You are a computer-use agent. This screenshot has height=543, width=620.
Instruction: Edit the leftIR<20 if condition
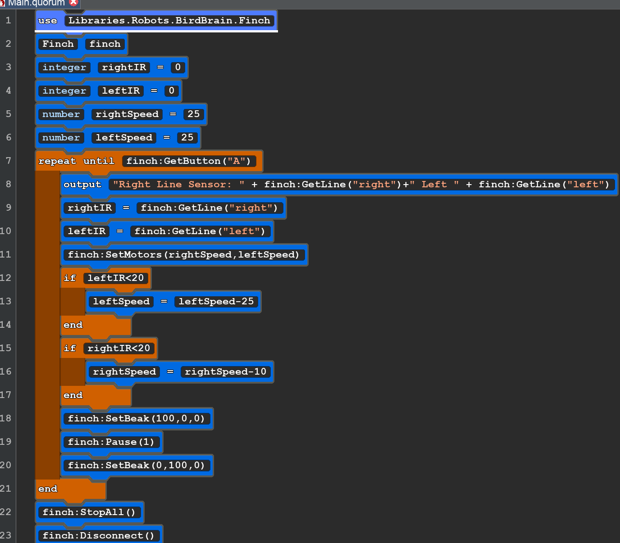click(116, 278)
